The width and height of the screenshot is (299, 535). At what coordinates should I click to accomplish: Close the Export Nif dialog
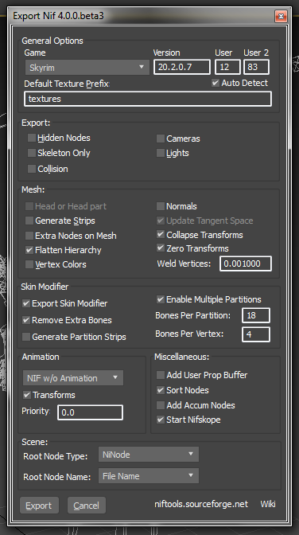pyautogui.click(x=281, y=16)
